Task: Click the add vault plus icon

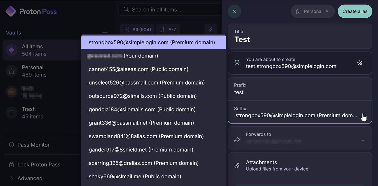Action: 105,32
